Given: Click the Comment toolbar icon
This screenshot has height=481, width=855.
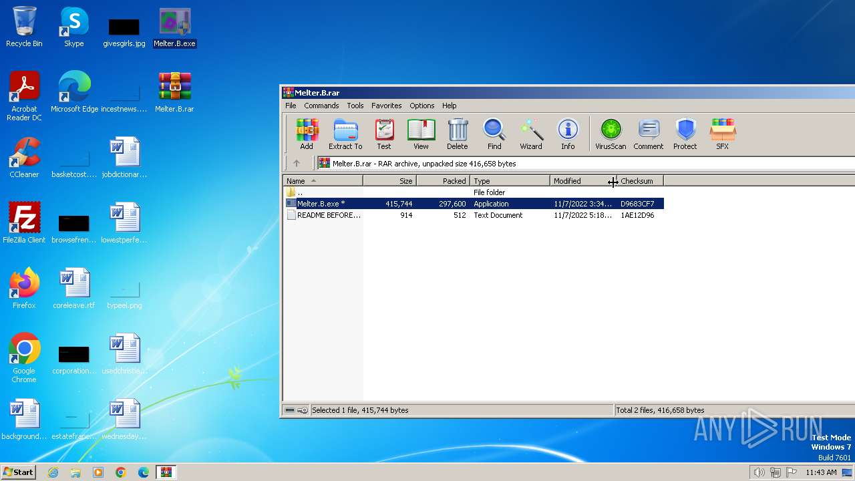Looking at the screenshot, I should click(x=648, y=134).
